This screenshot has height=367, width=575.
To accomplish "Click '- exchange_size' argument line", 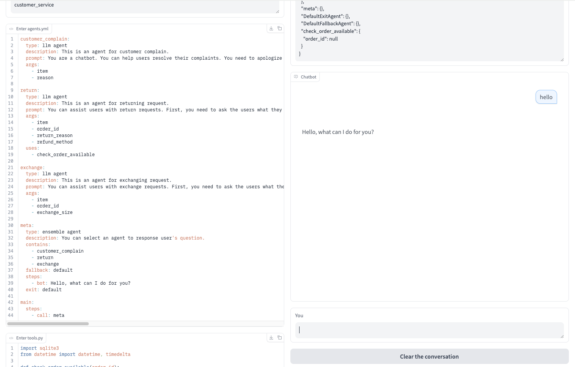I will (x=52, y=212).
